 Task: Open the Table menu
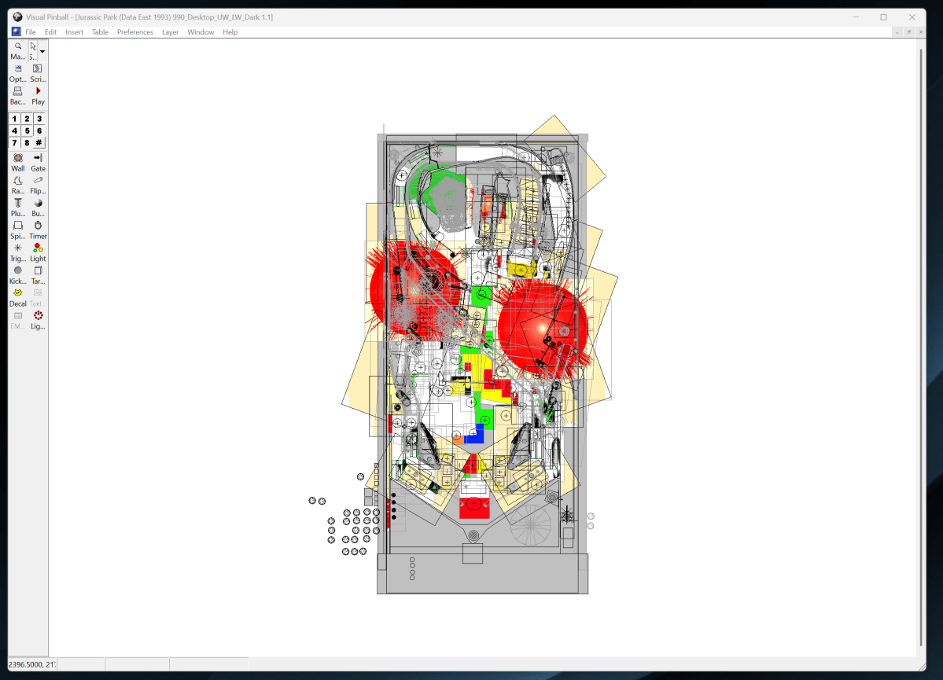point(100,32)
